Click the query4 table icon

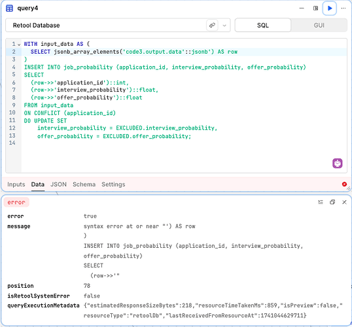pyautogui.click(x=9, y=9)
